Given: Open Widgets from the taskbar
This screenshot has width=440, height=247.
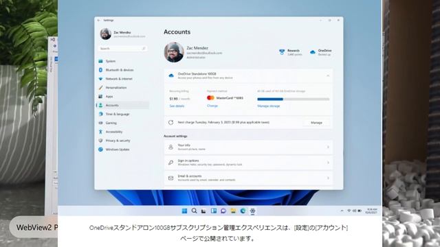Looking at the screenshot, I should (214, 211).
